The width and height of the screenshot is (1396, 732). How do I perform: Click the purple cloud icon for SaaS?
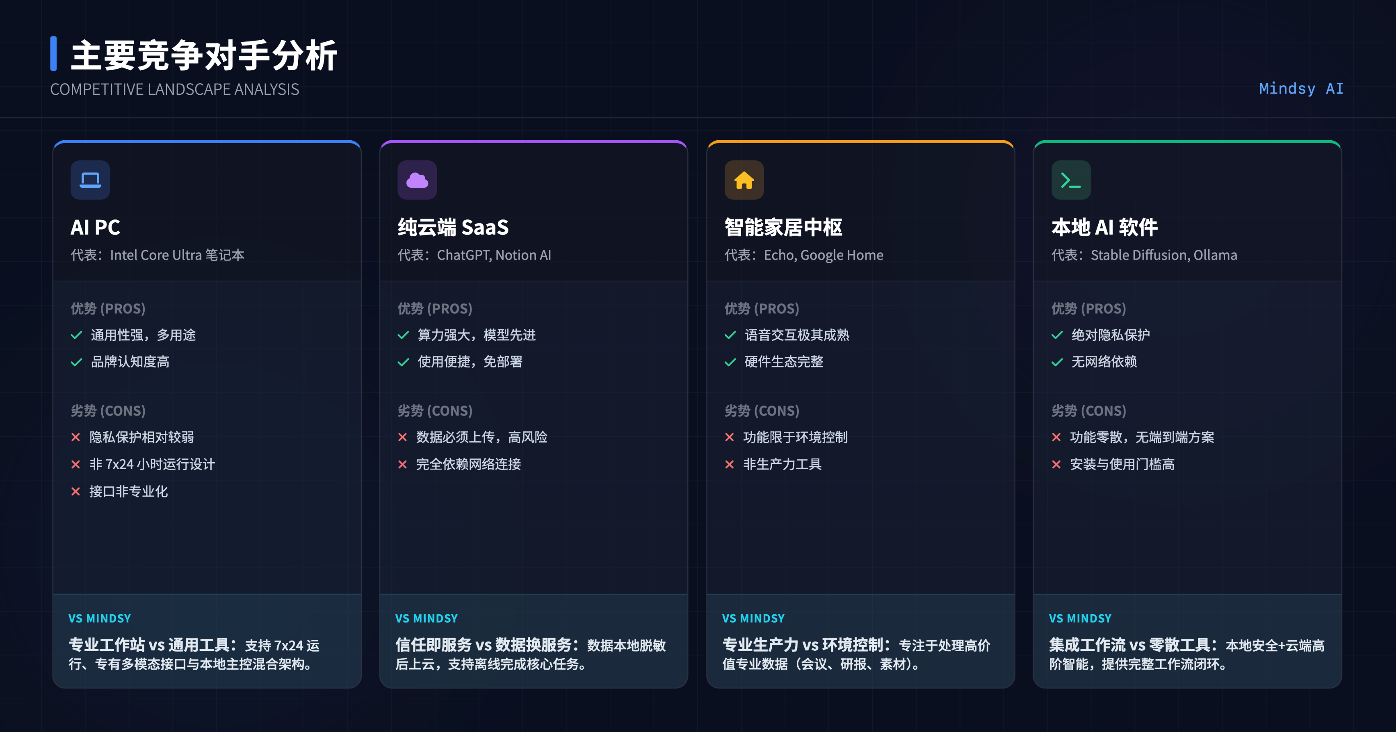[x=417, y=180]
